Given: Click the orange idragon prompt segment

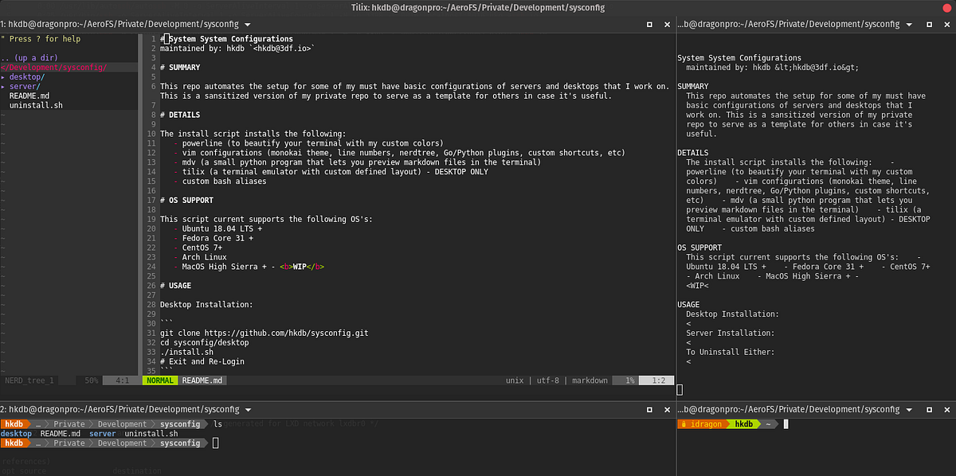Looking at the screenshot, I should (x=703, y=424).
